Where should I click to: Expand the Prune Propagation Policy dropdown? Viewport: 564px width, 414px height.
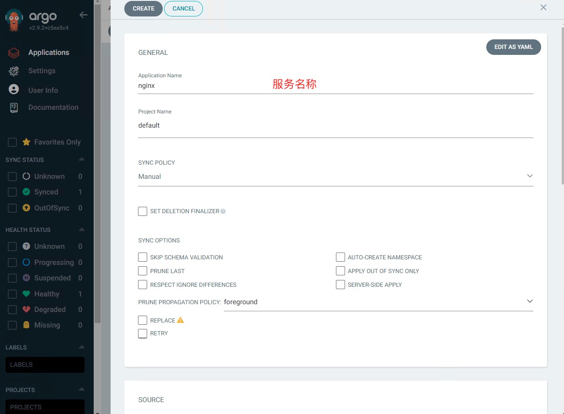pos(378,302)
